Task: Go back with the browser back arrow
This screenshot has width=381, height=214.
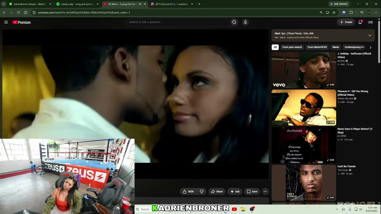Action: [x=4, y=12]
